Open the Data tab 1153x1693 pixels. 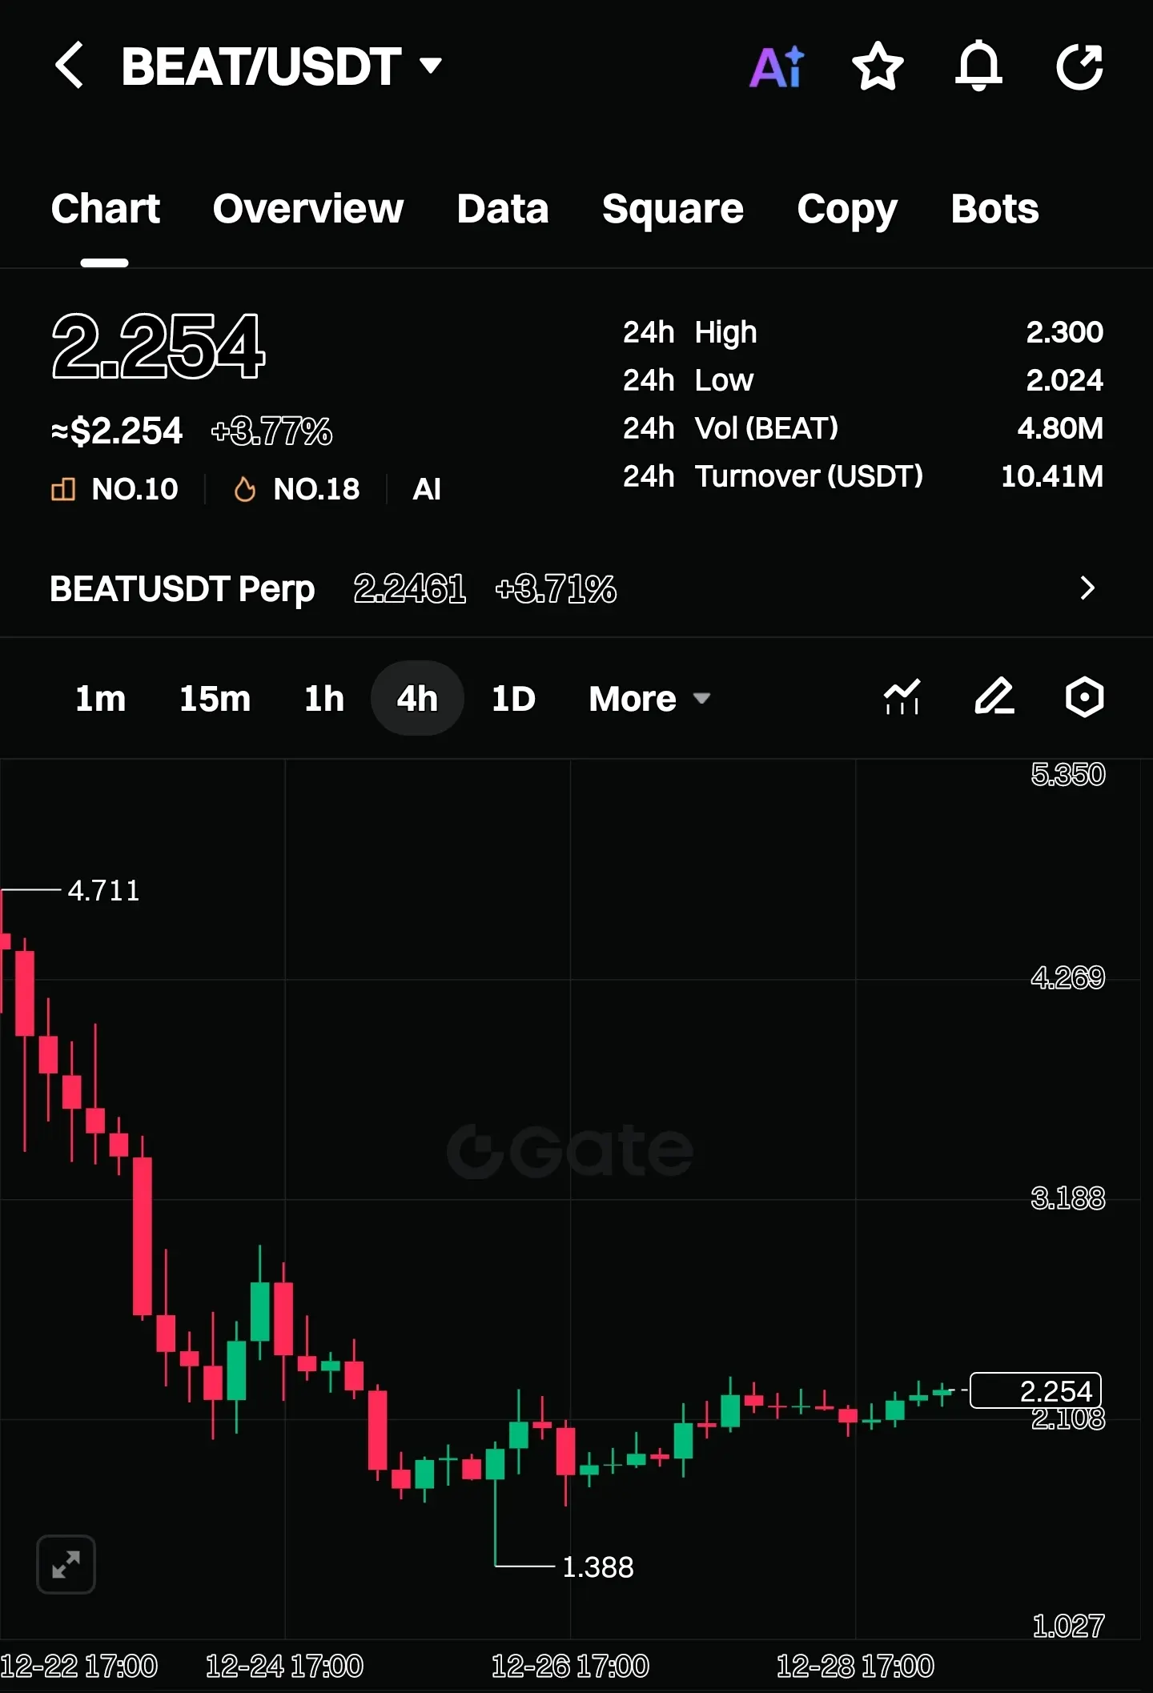pyautogui.click(x=503, y=209)
